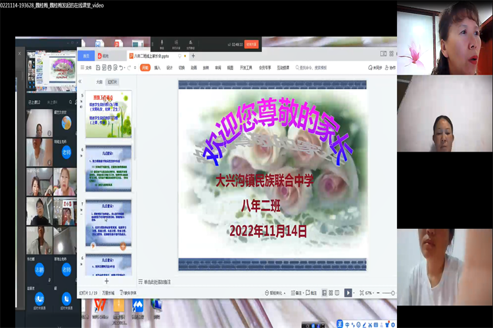493x328 pixels.
Task: Click the 缺失字体 missing font indicator
Action: coord(128,293)
